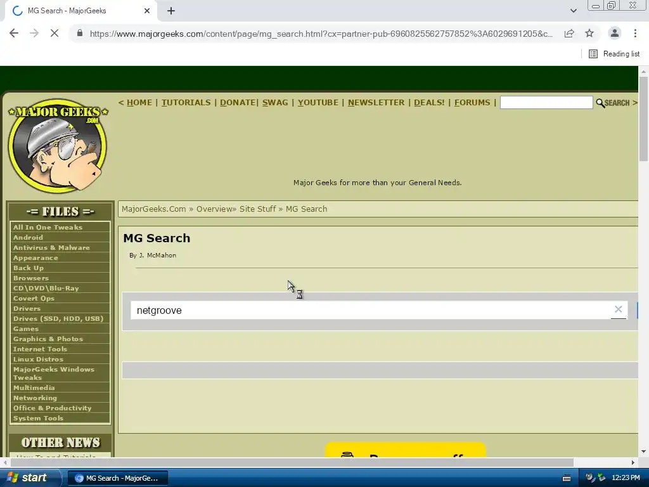This screenshot has width=649, height=487.
Task: Go to the HOME page
Action: pyautogui.click(x=139, y=103)
